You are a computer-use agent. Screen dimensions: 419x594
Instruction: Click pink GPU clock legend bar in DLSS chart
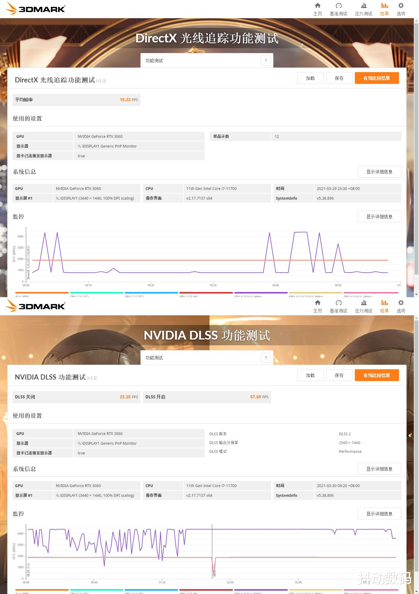(371, 590)
